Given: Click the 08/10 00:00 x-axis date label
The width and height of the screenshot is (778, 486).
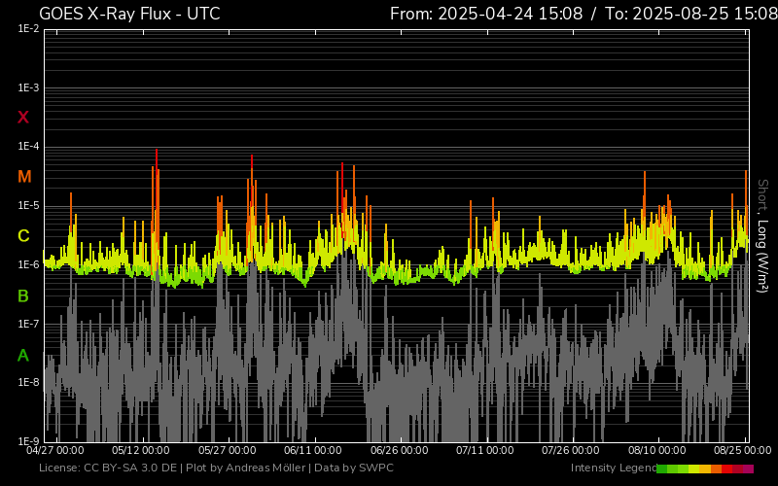Looking at the screenshot, I should click(x=657, y=451).
